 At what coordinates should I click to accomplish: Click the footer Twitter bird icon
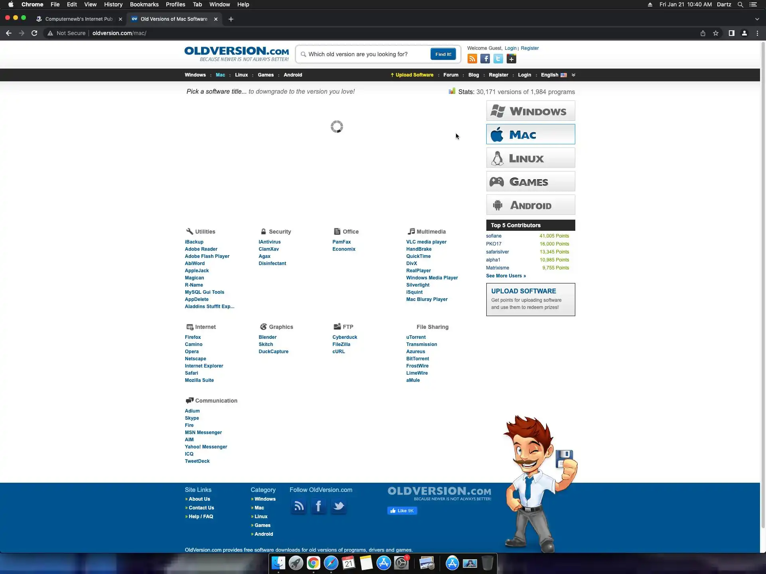339,506
